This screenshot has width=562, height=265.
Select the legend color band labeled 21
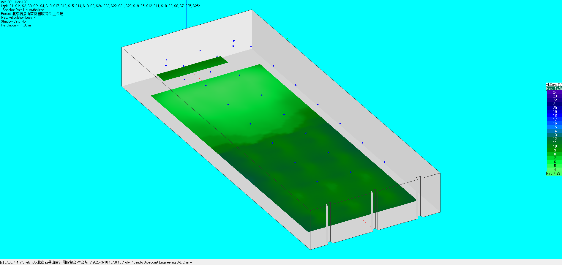pyautogui.click(x=554, y=104)
